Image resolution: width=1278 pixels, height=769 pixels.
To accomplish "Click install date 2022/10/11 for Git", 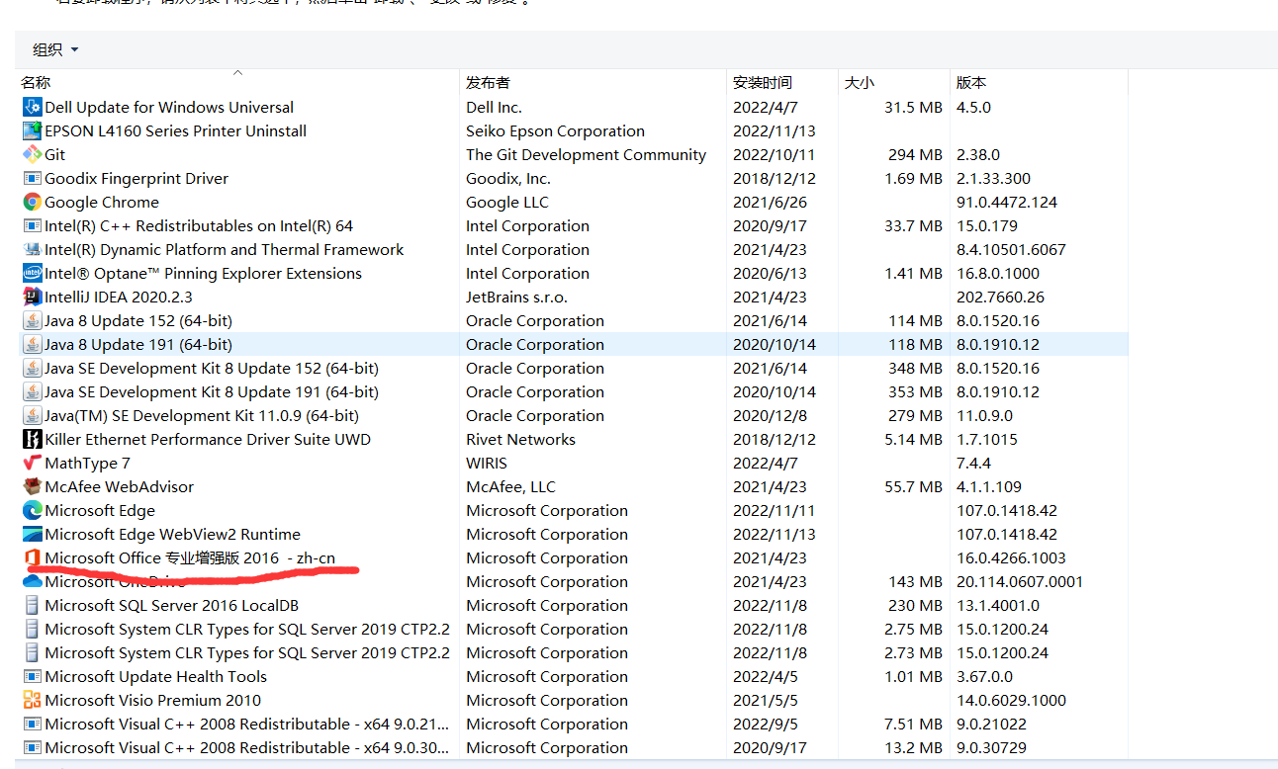I will tap(774, 154).
